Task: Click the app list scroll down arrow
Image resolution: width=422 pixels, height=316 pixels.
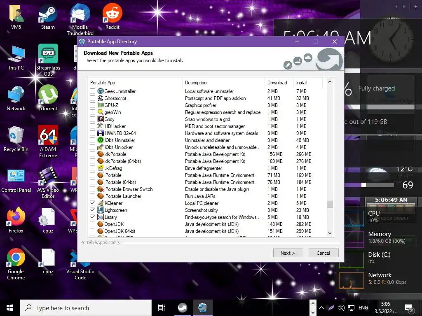Action: pyautogui.click(x=330, y=233)
